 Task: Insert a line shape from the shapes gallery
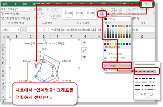(x=44, y=10)
